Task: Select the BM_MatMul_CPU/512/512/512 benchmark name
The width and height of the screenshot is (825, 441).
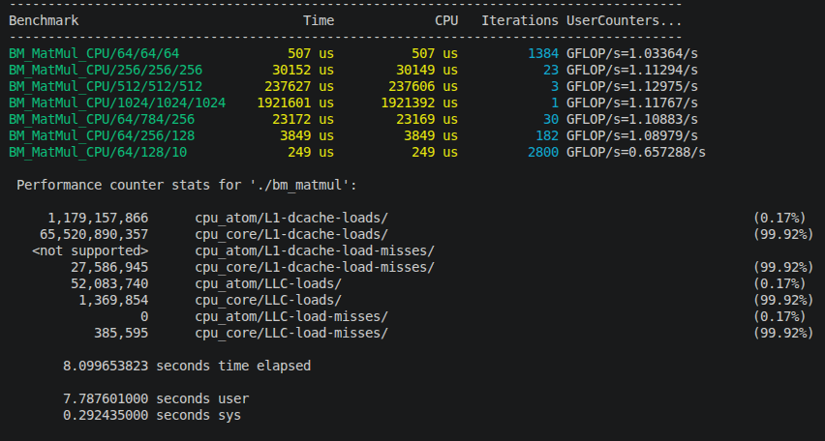Action: point(106,86)
